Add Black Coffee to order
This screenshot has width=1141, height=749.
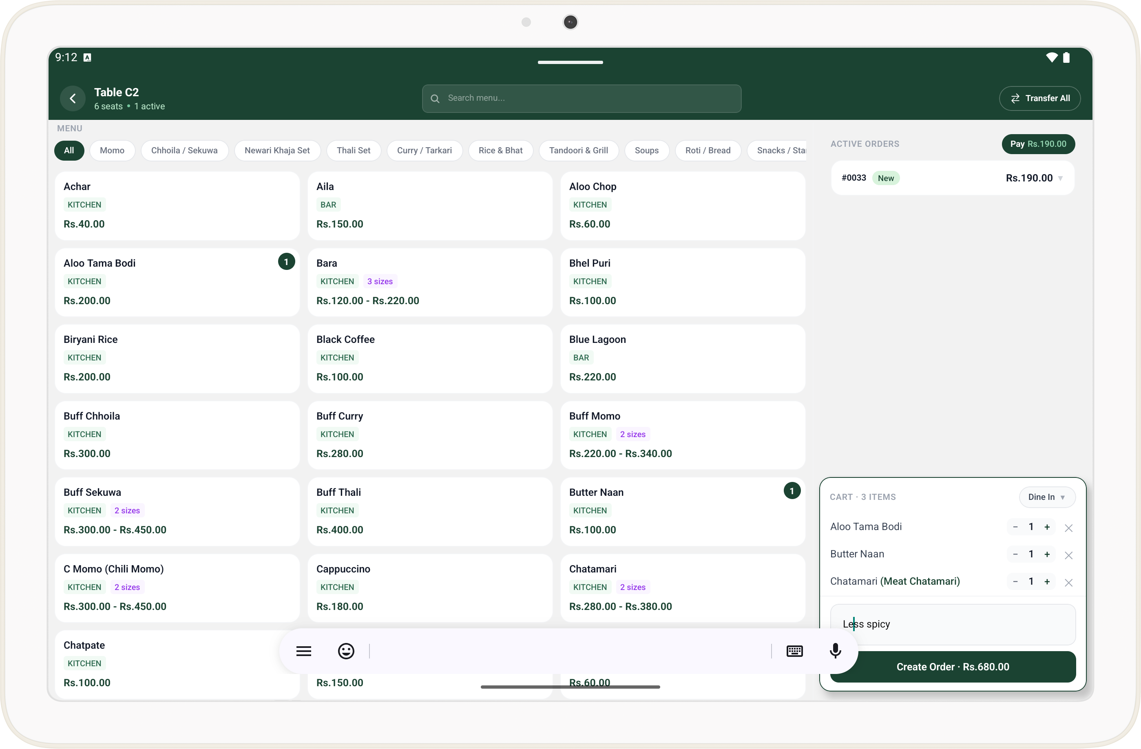click(429, 358)
